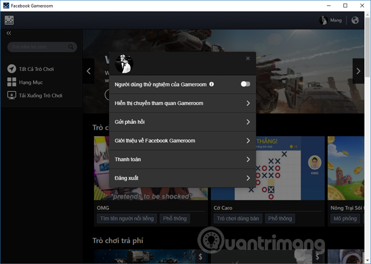
Task: Go to next banner slide
Action: click(358, 71)
